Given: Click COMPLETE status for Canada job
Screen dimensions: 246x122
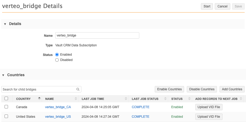Looking at the screenshot, I should [x=140, y=107].
